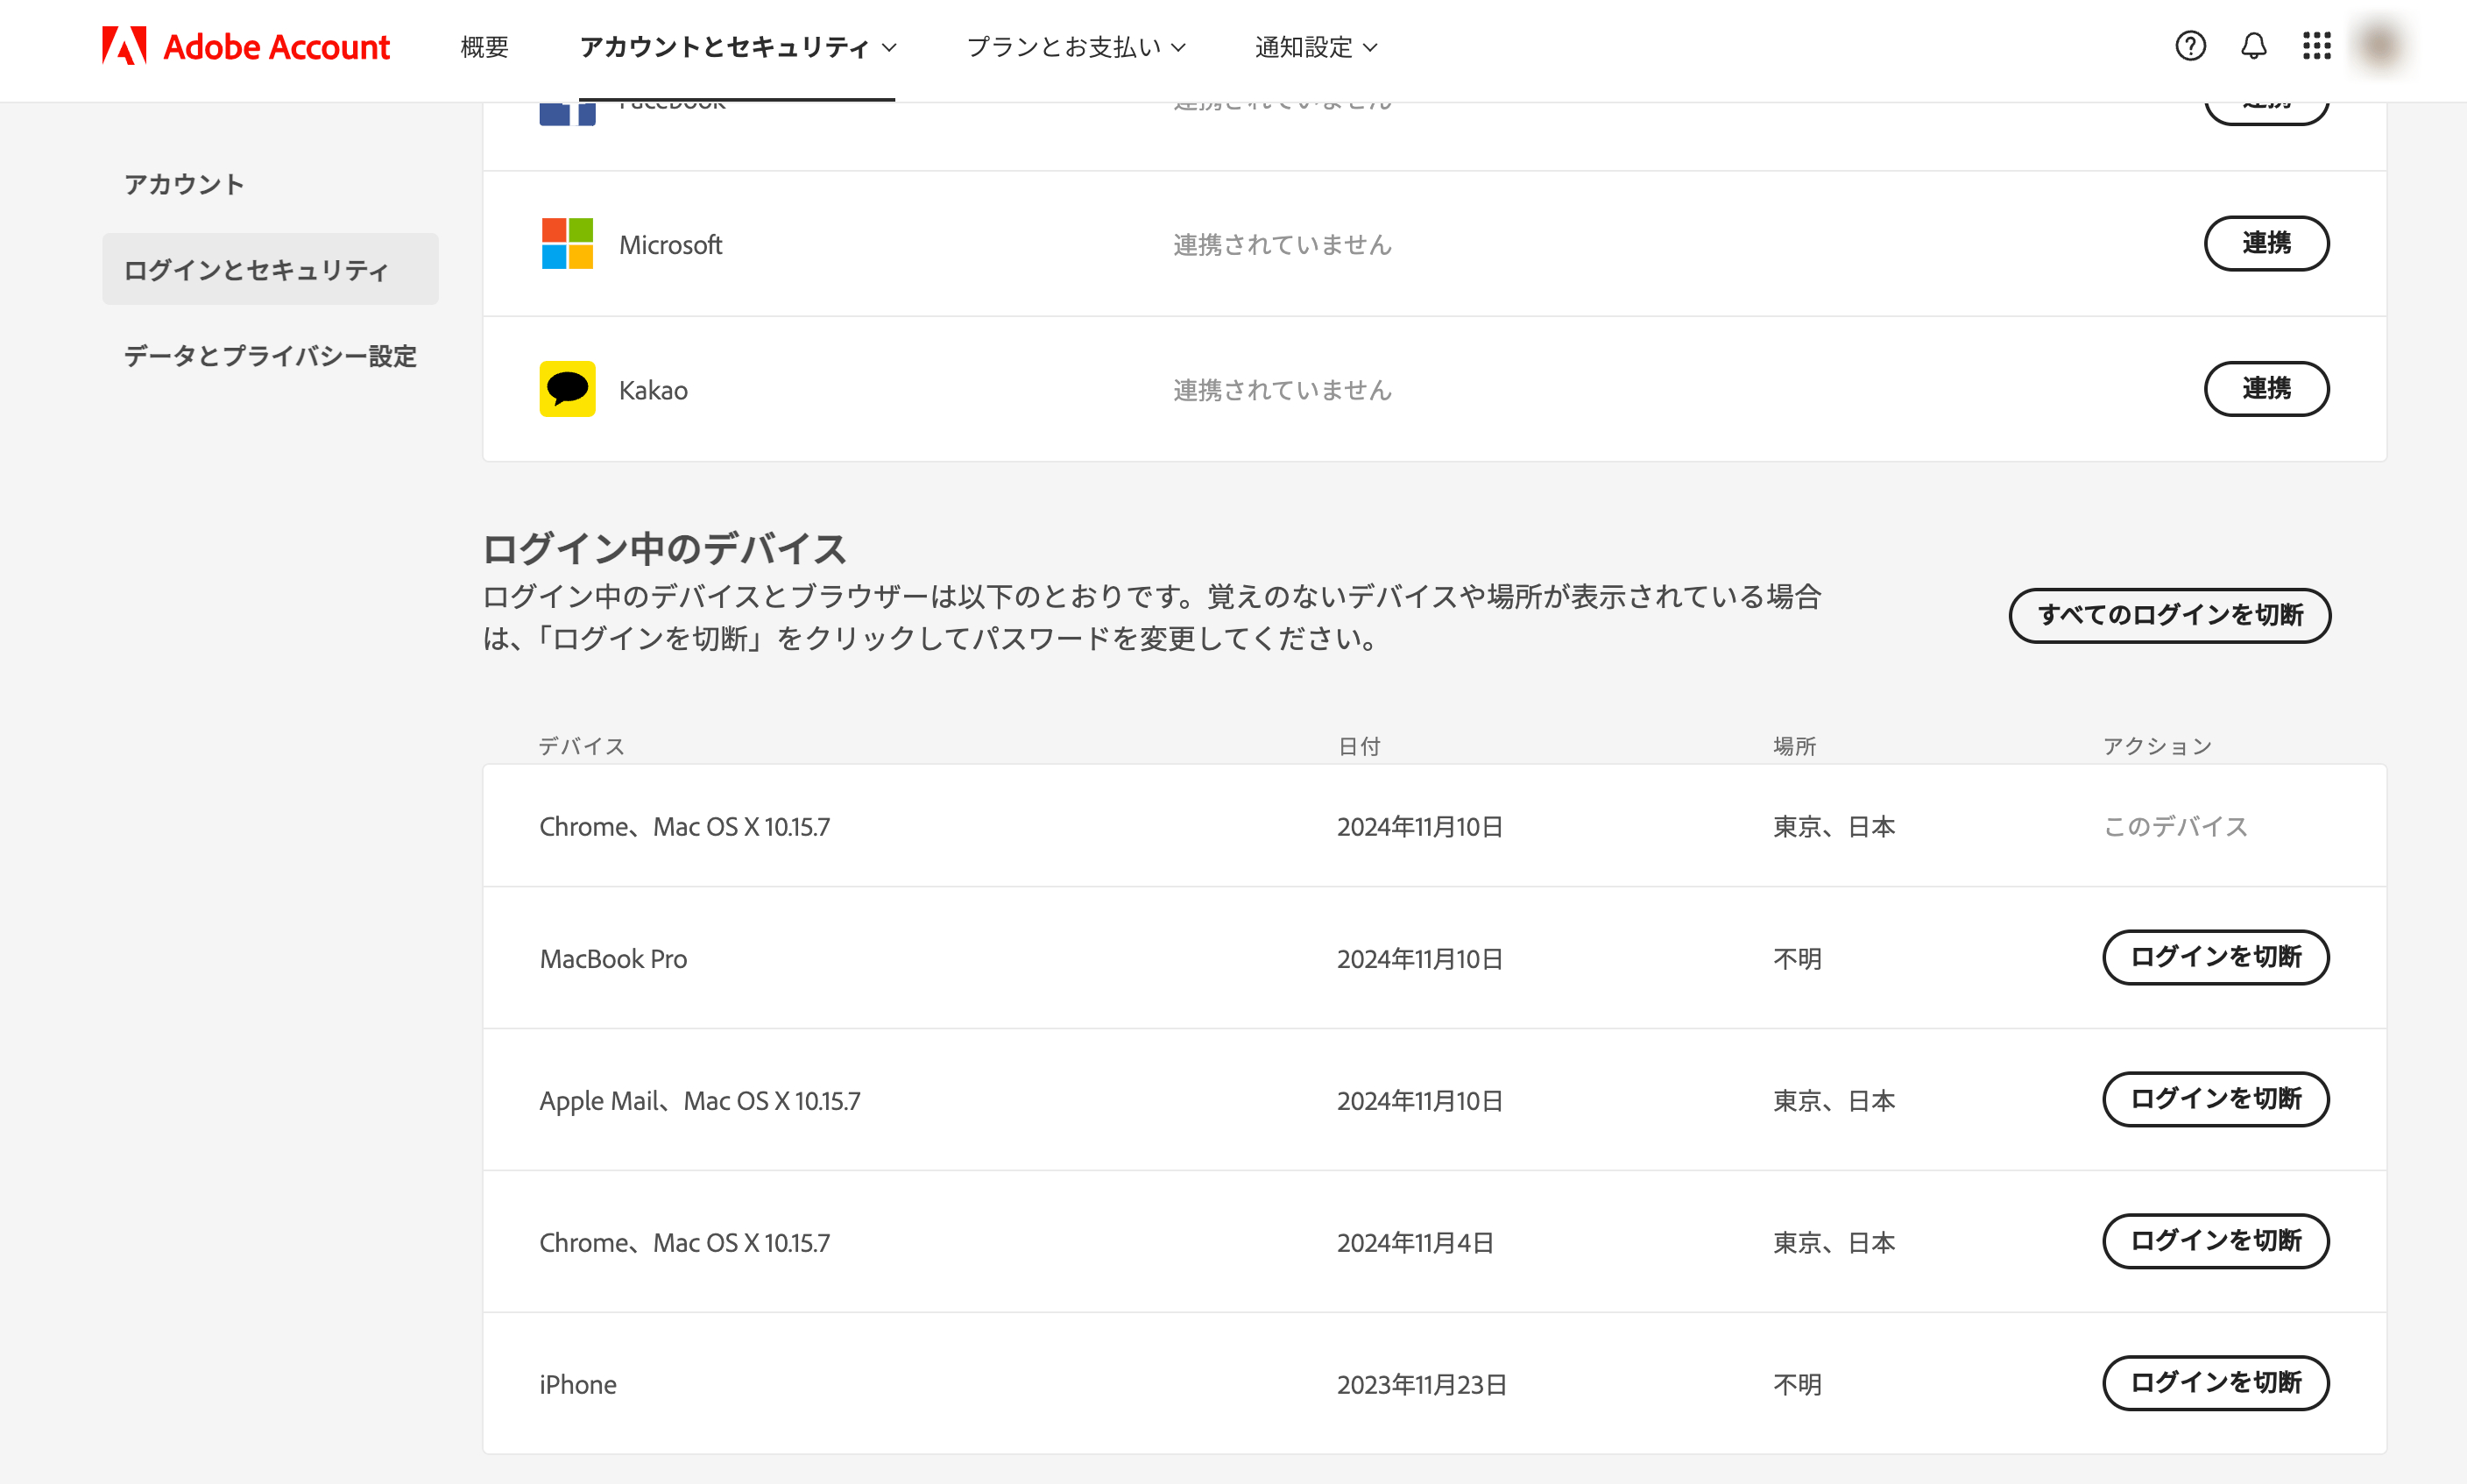Click 連携されていません status for Microsoft
The width and height of the screenshot is (2467, 1484).
1282,245
